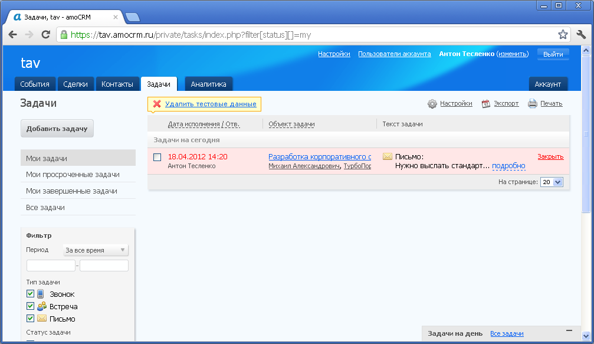Viewport: 594px width, 344px height.
Task: Open Настройки link above the task table
Action: tap(456, 103)
